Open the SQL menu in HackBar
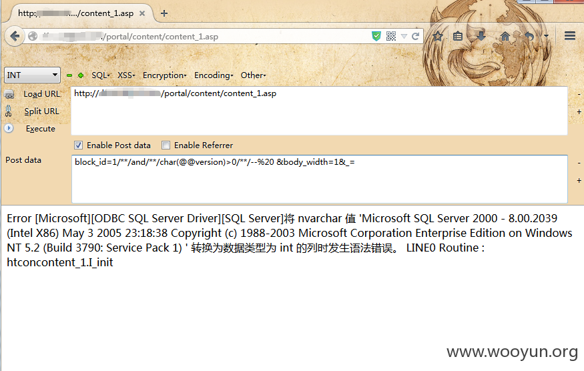Image resolution: width=584 pixels, height=371 pixels. [101, 75]
